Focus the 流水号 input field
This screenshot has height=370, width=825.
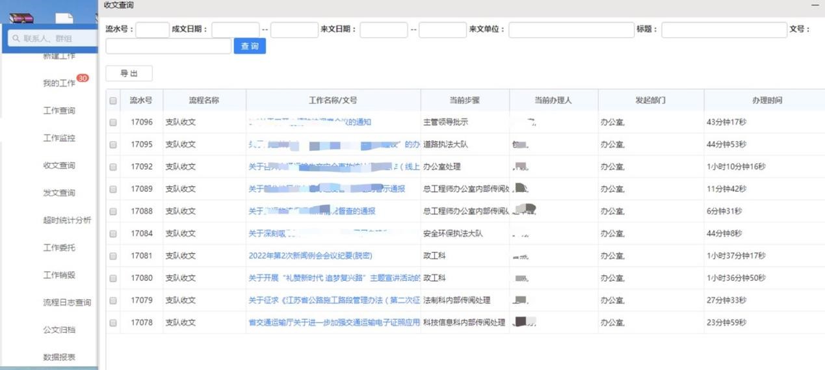click(152, 30)
